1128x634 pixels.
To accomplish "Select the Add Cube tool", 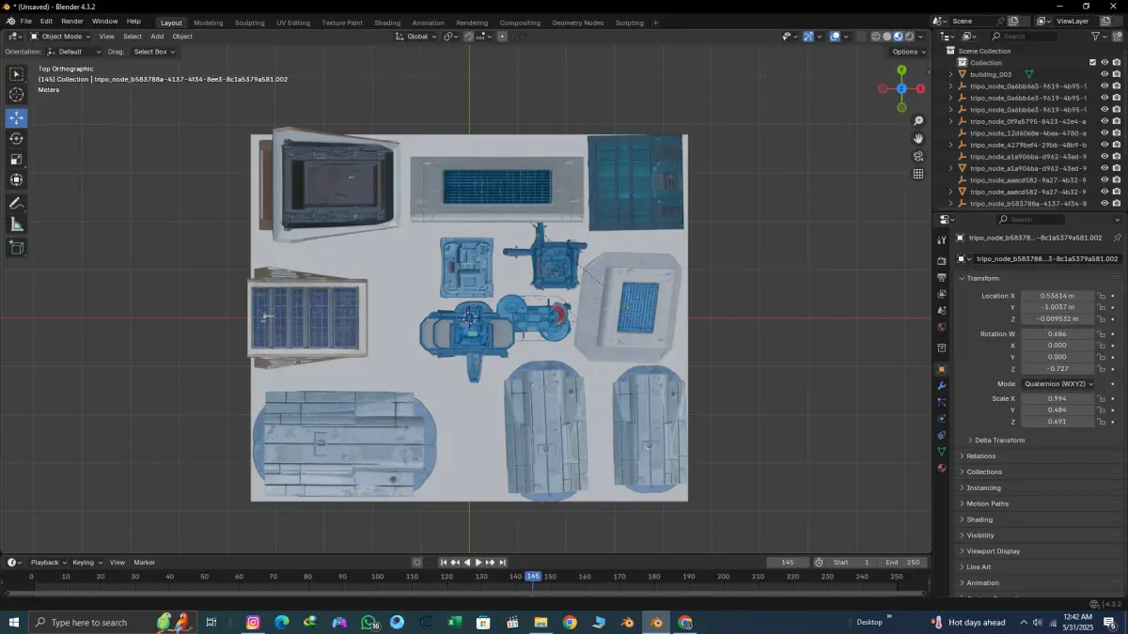I will (x=16, y=247).
